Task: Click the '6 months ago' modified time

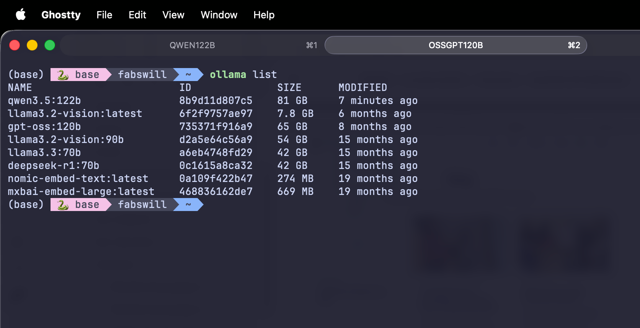Action: [x=375, y=114]
